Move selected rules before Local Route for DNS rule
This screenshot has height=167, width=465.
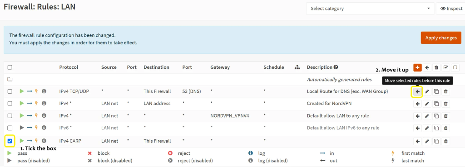(418, 91)
